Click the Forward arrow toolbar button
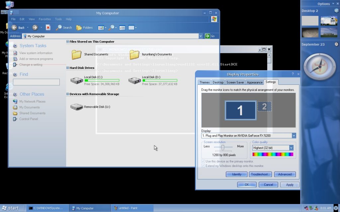This screenshot has height=212, width=340. 35,27
